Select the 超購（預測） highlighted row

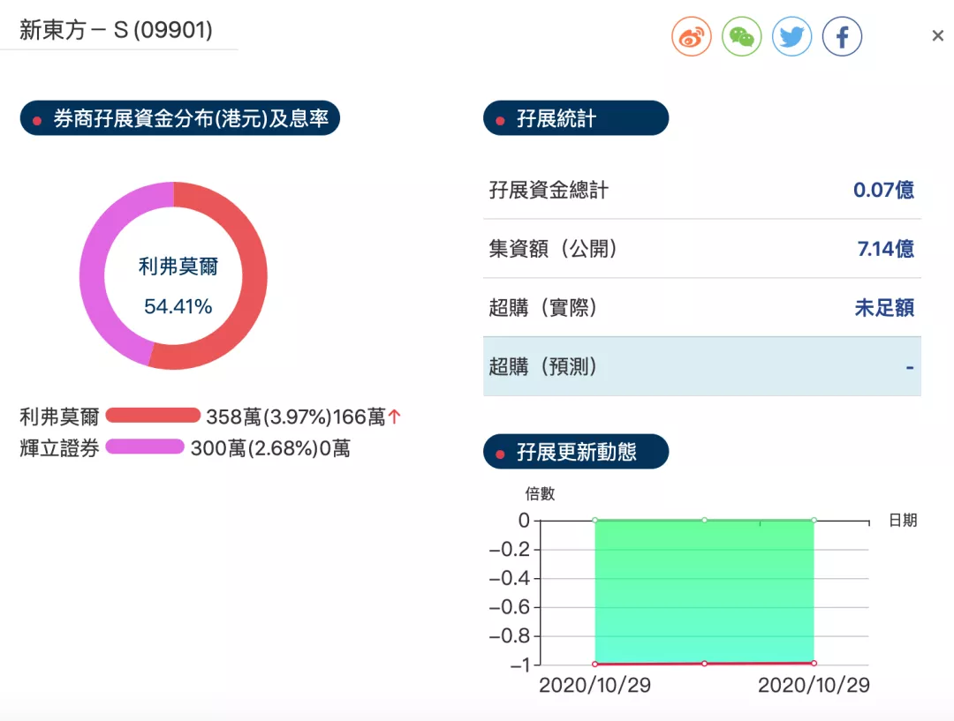[x=701, y=366]
